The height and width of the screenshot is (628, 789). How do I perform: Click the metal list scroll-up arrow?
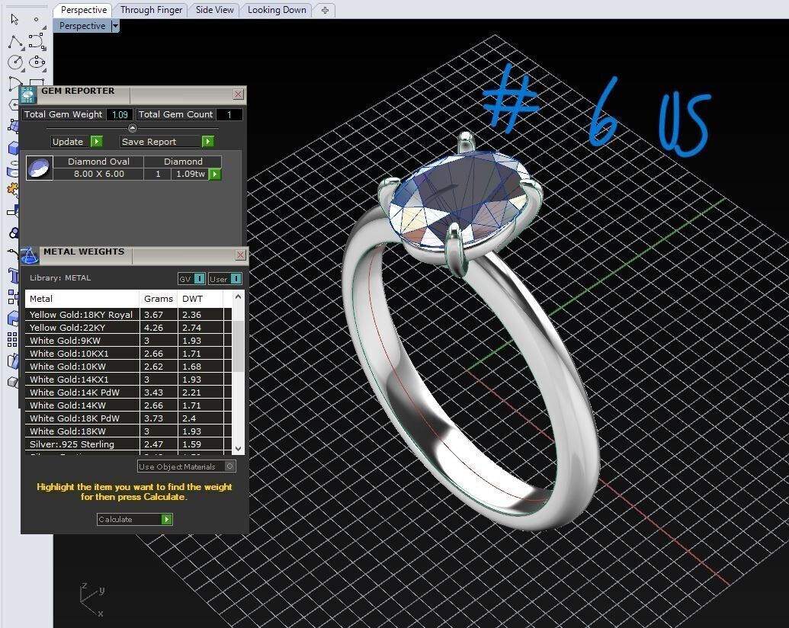click(x=239, y=297)
